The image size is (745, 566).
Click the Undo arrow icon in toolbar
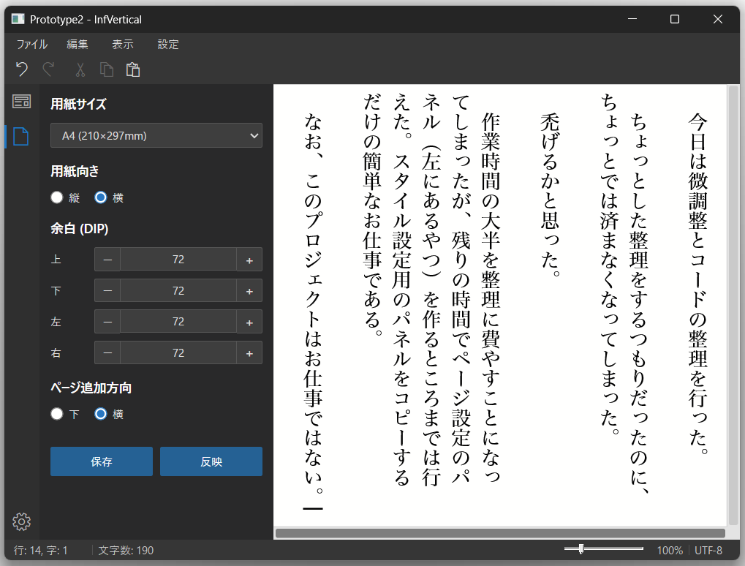click(x=22, y=69)
